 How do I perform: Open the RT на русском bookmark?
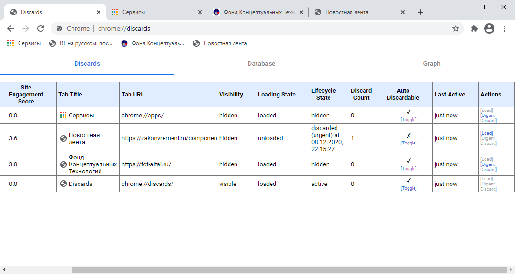(x=81, y=43)
